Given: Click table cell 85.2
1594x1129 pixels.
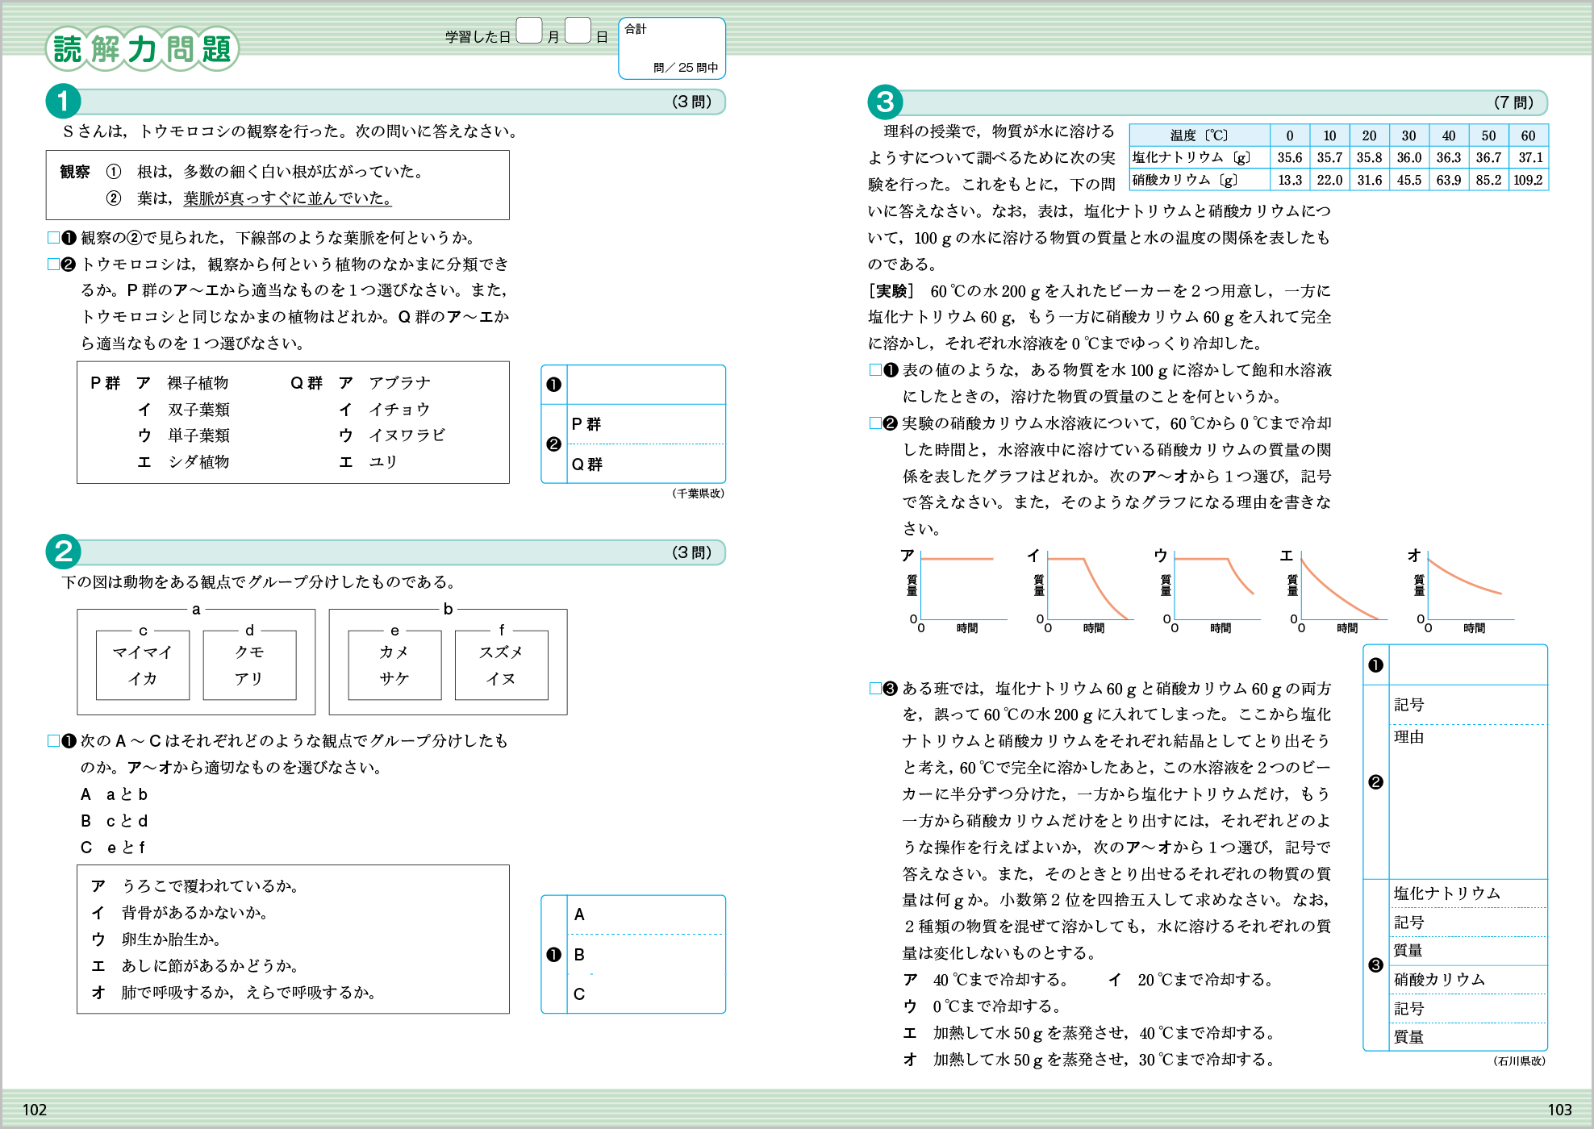Looking at the screenshot, I should [1488, 180].
